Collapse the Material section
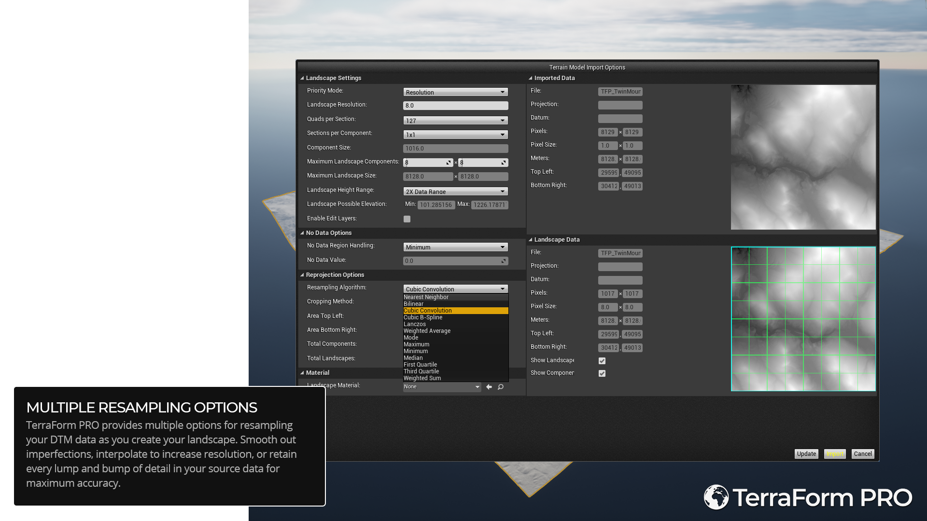This screenshot has width=927, height=521. pos(302,373)
